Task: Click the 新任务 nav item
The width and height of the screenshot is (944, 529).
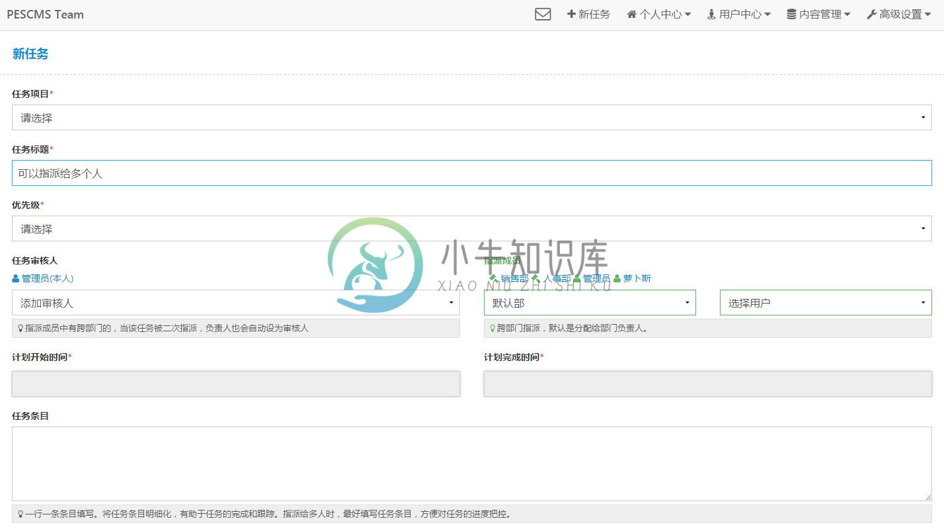Action: pyautogui.click(x=588, y=14)
